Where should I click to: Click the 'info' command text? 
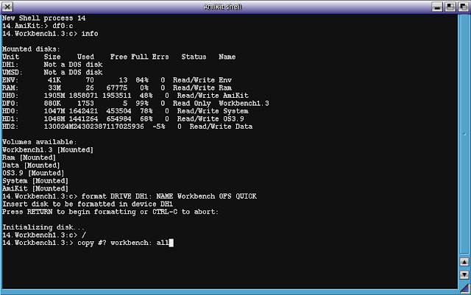pyautogui.click(x=90, y=34)
